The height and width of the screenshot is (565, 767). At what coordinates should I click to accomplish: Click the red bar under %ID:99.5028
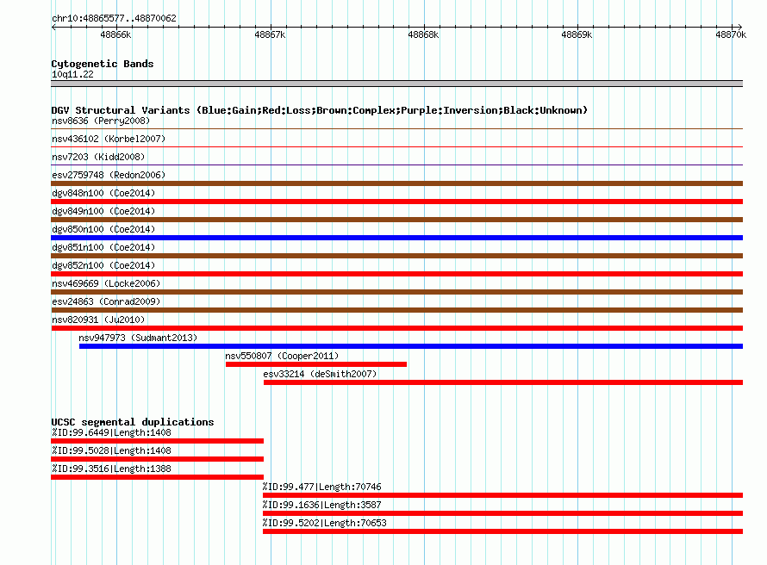click(x=157, y=459)
